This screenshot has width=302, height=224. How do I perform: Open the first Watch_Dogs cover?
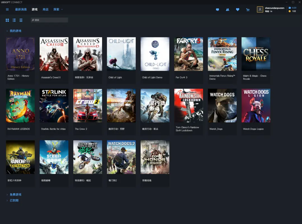click(x=222, y=105)
